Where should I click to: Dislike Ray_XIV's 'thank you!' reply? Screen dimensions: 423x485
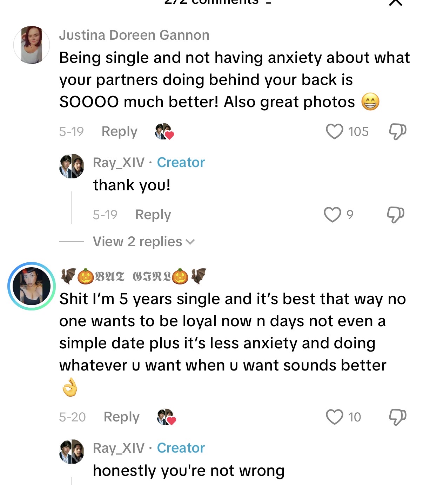click(x=395, y=215)
